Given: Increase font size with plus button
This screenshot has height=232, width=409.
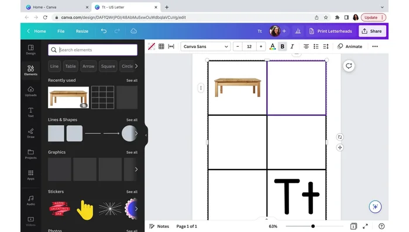Looking at the screenshot, I should pos(261,46).
